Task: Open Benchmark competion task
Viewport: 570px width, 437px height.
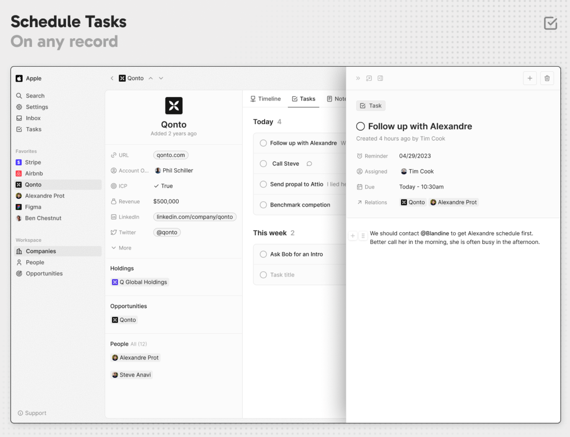Action: click(x=300, y=205)
